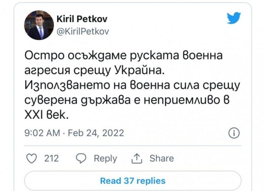The height and width of the screenshot is (191, 265).
Task: Click the 212 likes count
Action: (51, 158)
